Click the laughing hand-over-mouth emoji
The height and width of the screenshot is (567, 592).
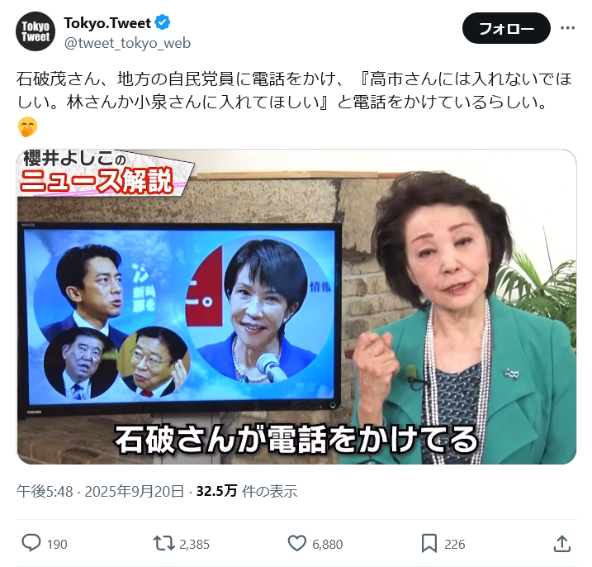[27, 126]
